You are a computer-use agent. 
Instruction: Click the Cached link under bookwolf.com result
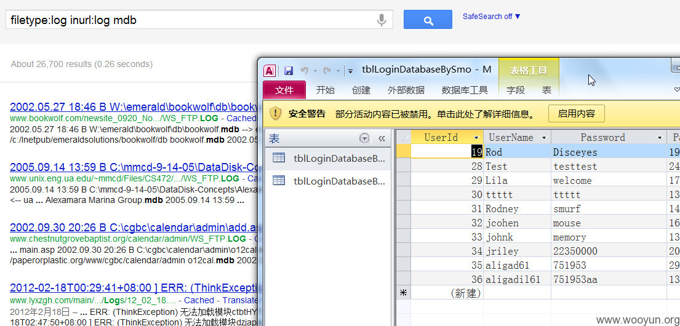click(242, 118)
